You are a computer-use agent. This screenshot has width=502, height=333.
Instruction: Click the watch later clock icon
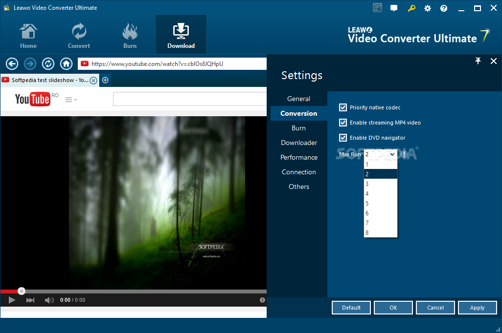[262, 300]
